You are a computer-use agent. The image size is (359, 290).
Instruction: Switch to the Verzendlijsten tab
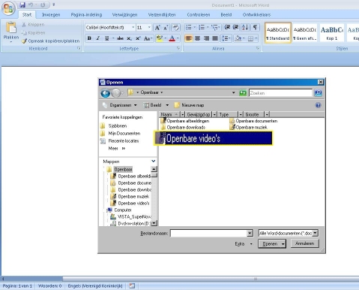click(162, 15)
